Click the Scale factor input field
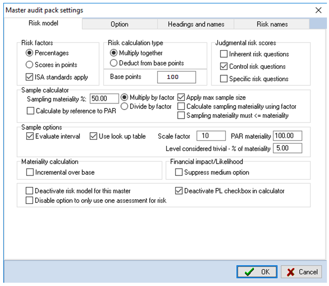The width and height of the screenshot is (329, 286). pyautogui.click(x=211, y=136)
